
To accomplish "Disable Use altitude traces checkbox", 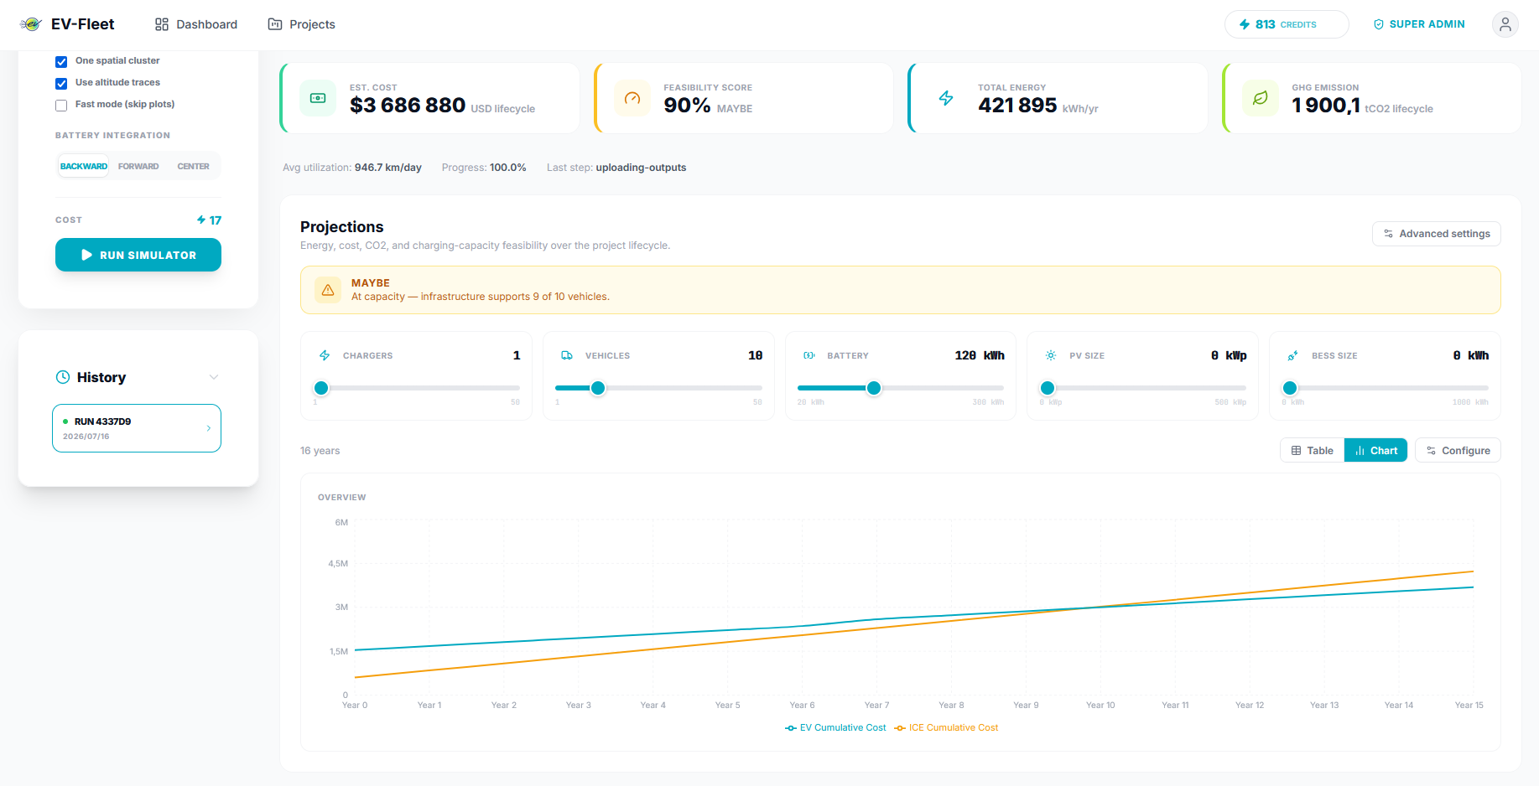I will coord(61,83).
